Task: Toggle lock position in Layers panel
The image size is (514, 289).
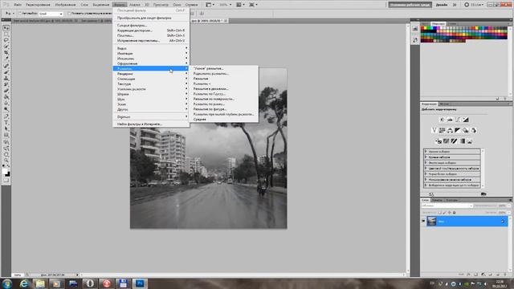Action: 450,212
